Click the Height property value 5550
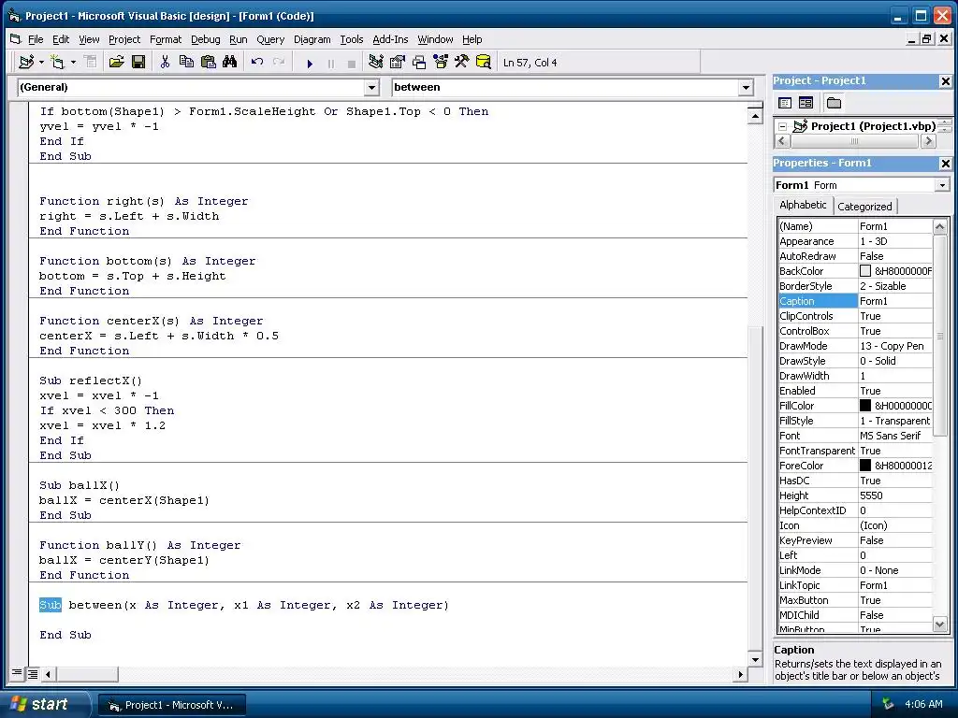Viewport: 958px width, 718px height. click(x=871, y=495)
